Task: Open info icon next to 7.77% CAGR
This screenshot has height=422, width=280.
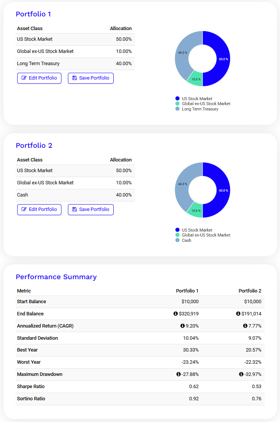Action: [245, 326]
